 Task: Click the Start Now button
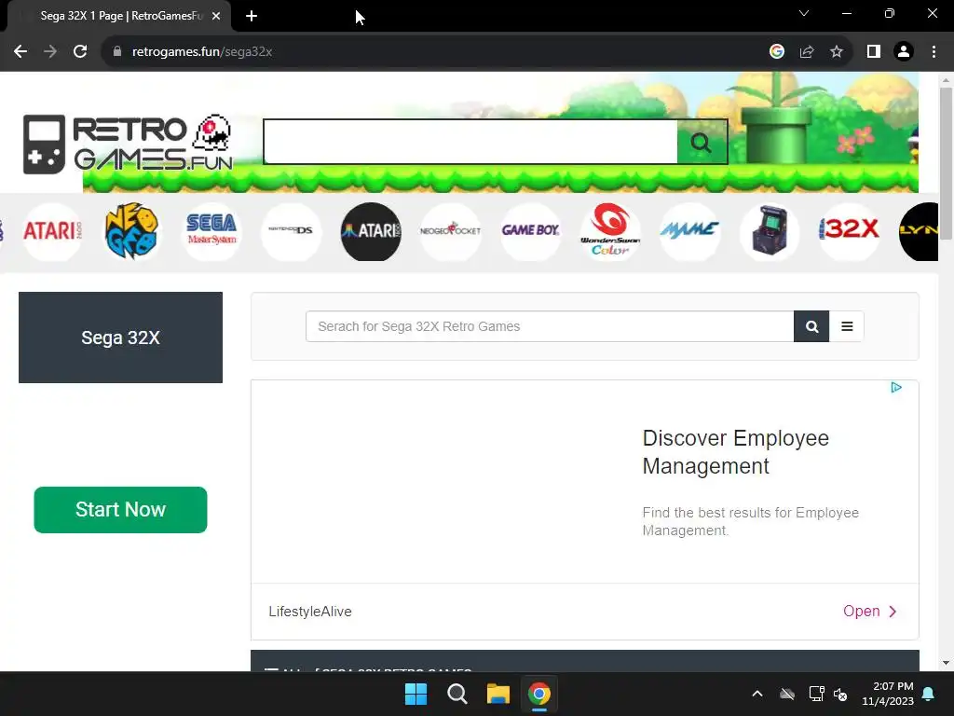[x=120, y=510]
